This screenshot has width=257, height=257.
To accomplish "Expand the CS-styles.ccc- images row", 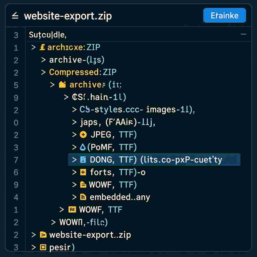I will [x=74, y=109].
